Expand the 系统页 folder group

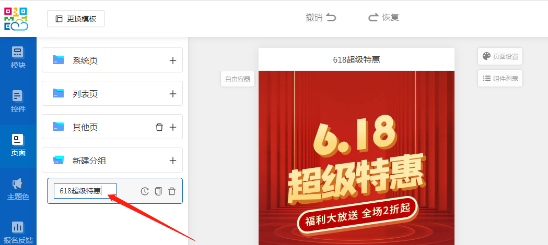coord(85,60)
